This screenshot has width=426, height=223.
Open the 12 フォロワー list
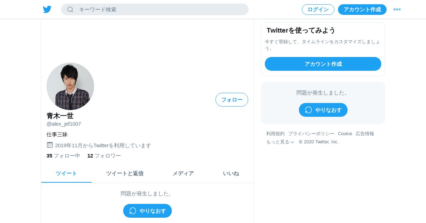pos(104,156)
